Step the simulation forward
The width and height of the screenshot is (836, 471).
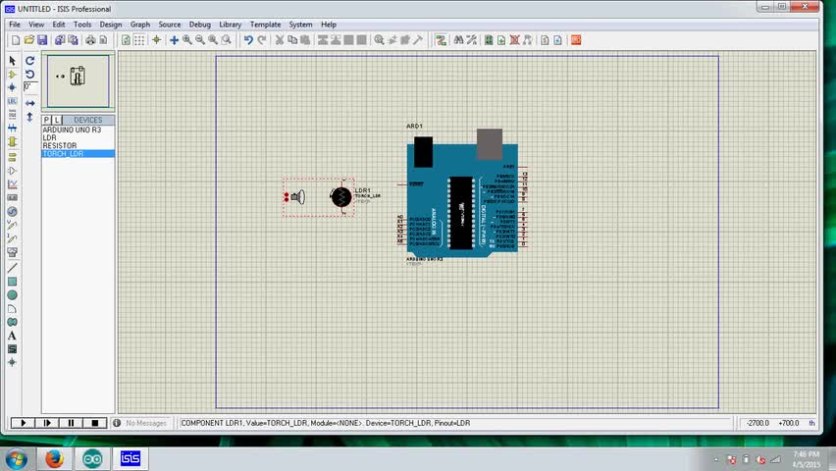click(x=47, y=423)
